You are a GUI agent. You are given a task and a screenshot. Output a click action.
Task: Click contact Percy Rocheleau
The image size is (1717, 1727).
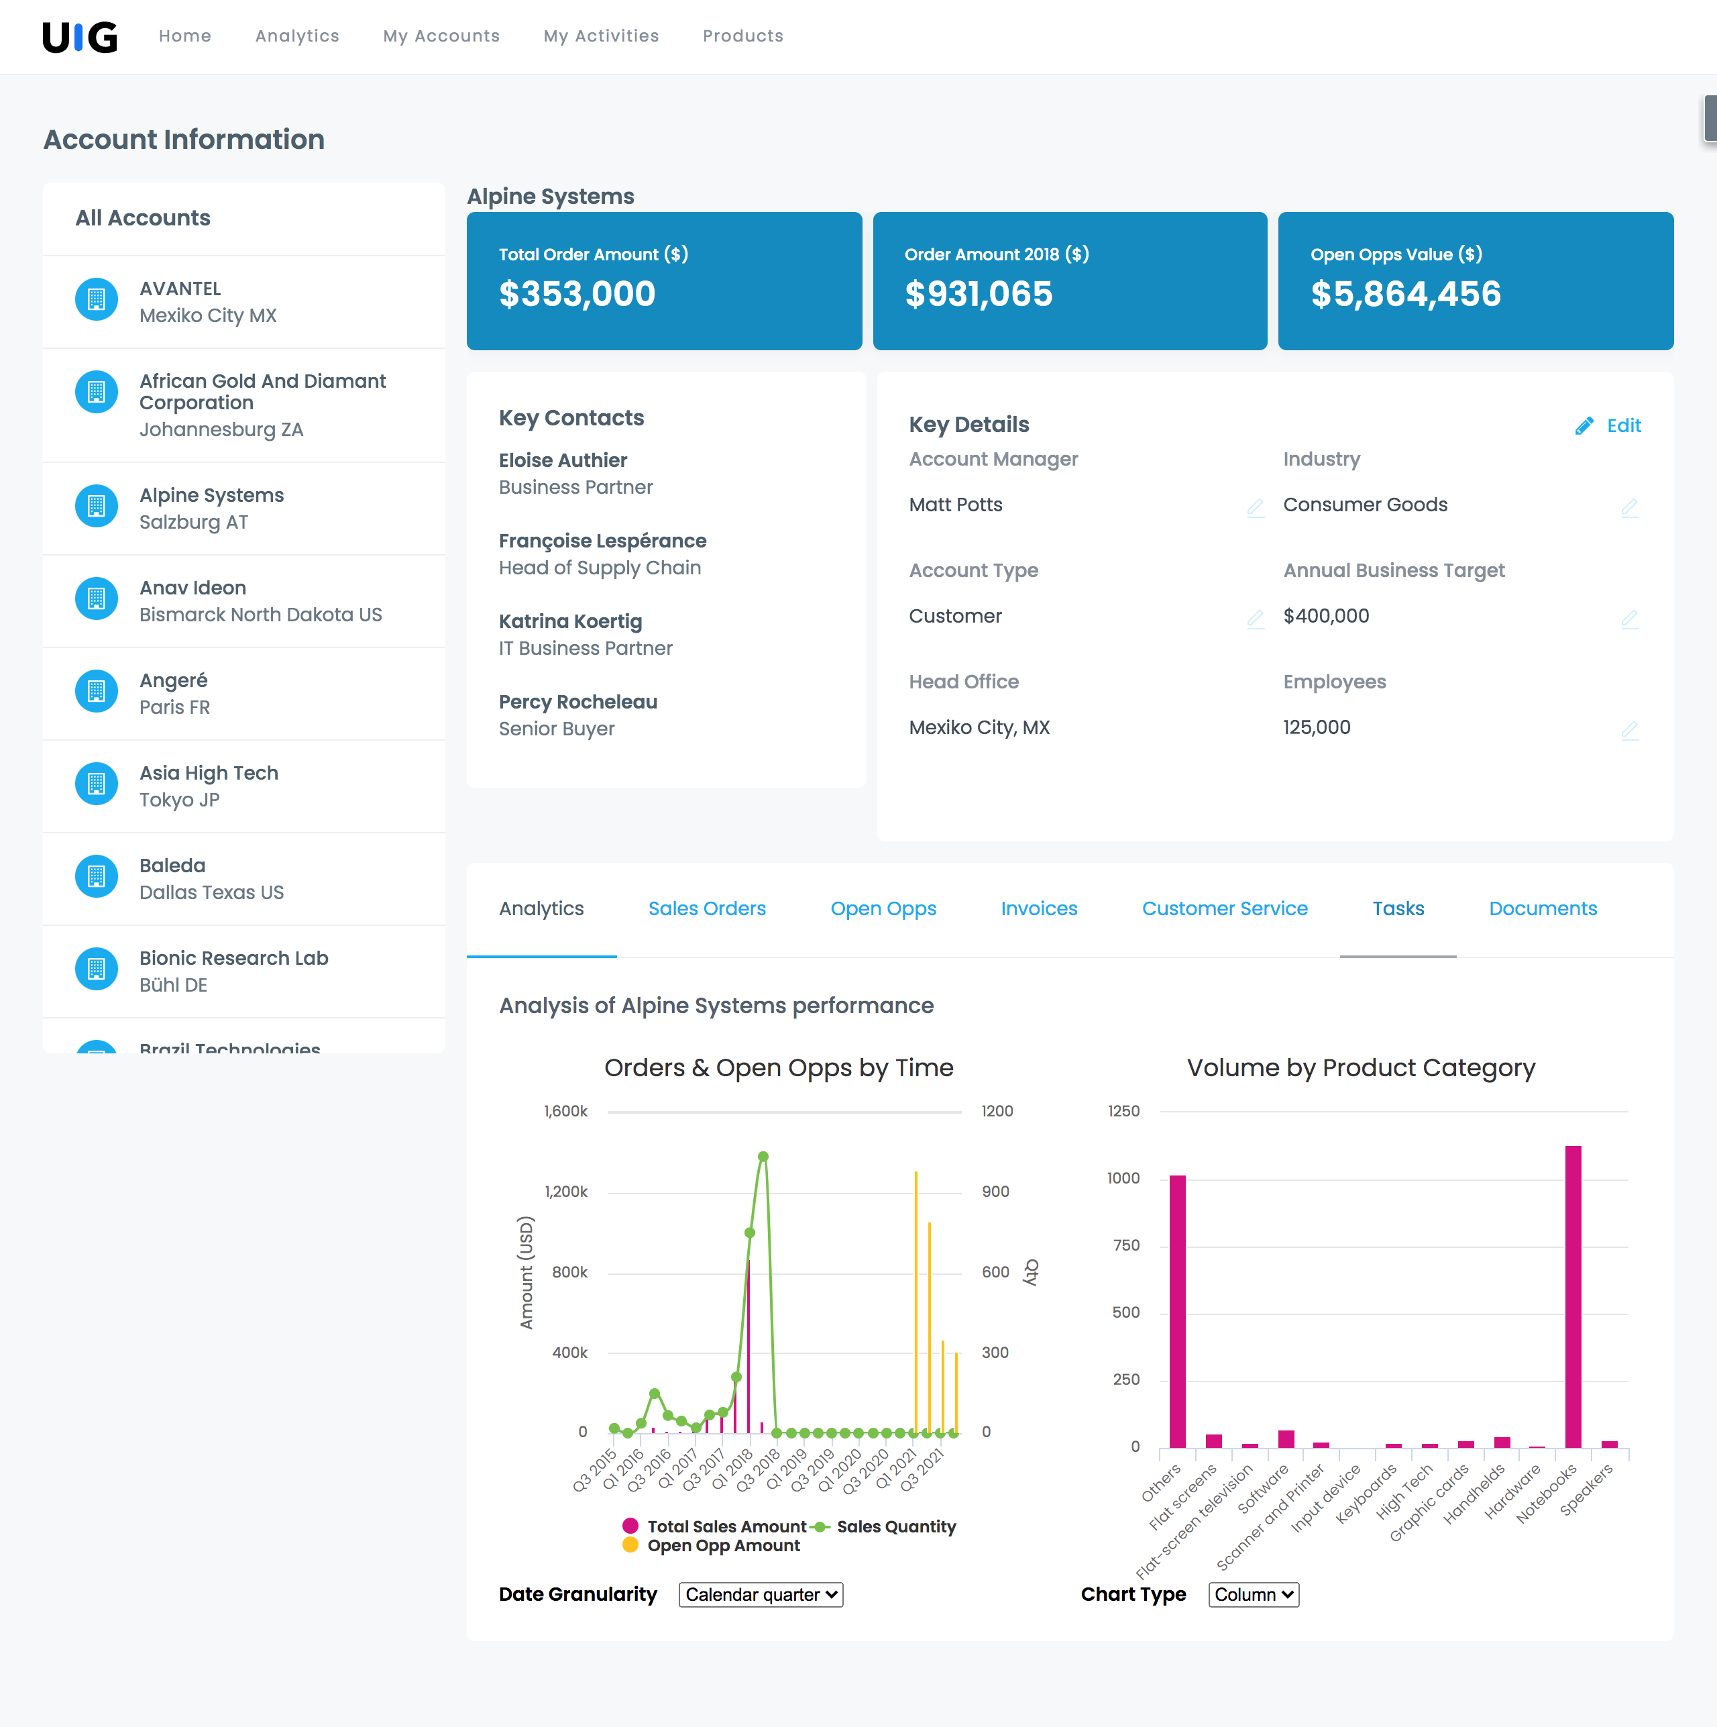[577, 702]
